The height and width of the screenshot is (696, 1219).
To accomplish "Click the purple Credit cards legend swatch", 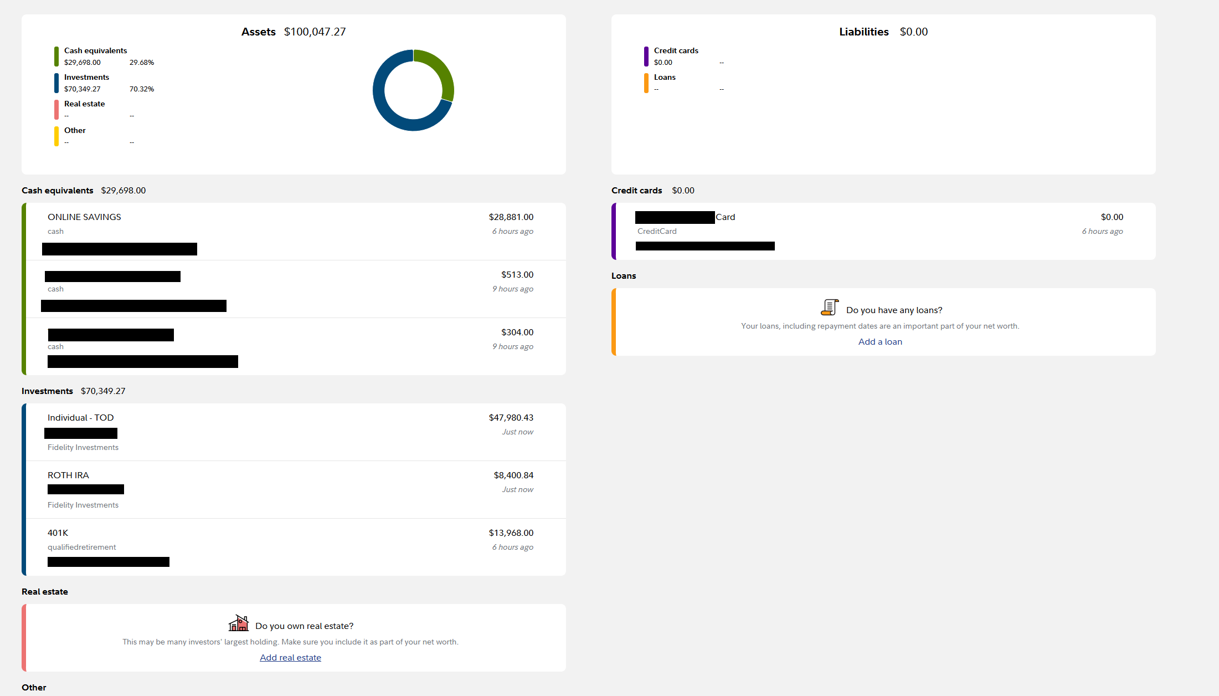I will (646, 57).
